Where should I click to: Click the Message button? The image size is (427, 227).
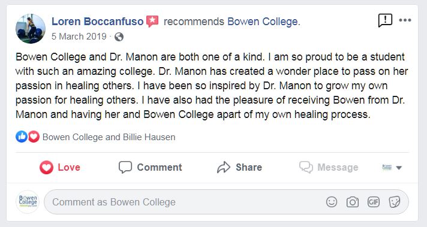[x=329, y=167]
